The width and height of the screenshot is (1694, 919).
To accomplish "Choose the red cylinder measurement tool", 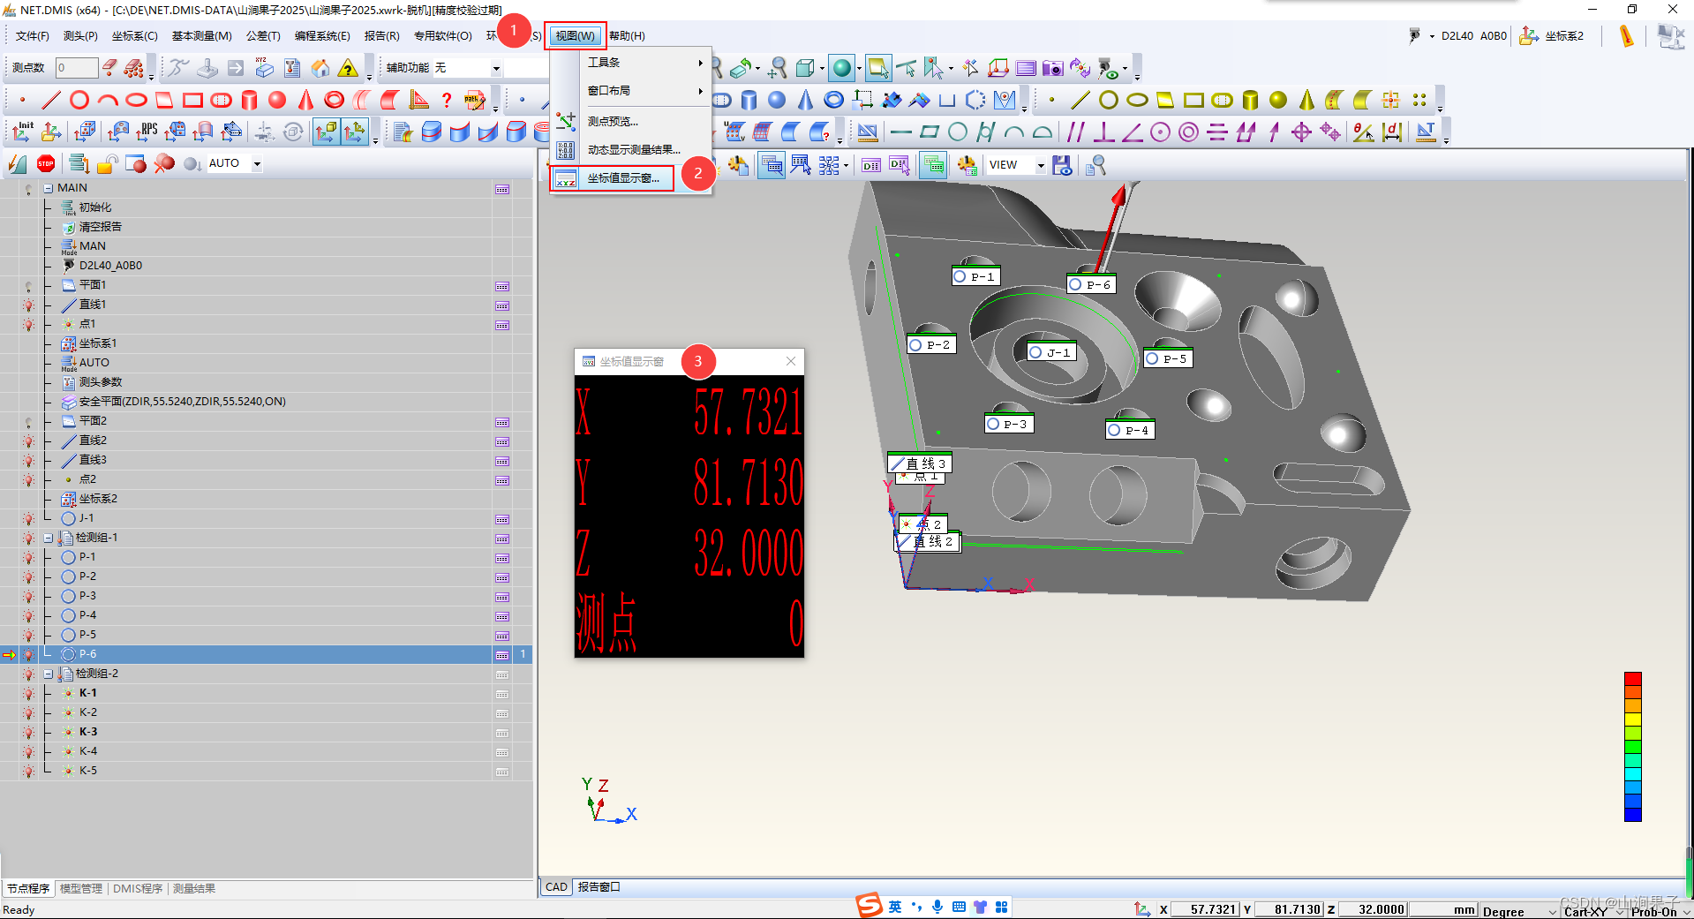I will tap(249, 100).
